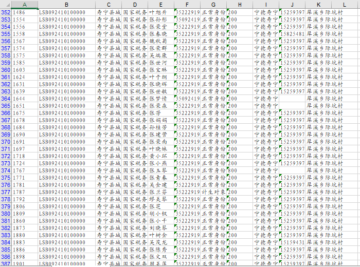This screenshot has height=267, width=360.
Task: Click cell containing 1767 in column A
Action: (x=25, y=170)
